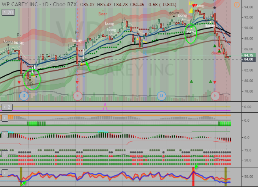Click the magenta spike in the second pane

105,106
